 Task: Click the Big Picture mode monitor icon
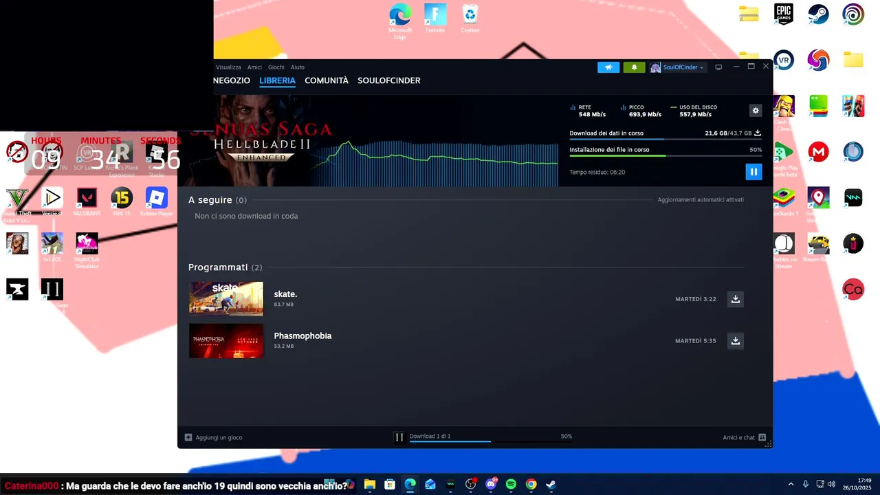(718, 67)
